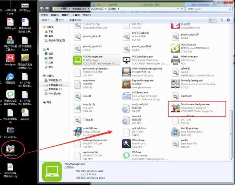The width and height of the screenshot is (235, 185).
Task: Select the SoftBoard.exe keyboard icon
Action: [x=127, y=96]
